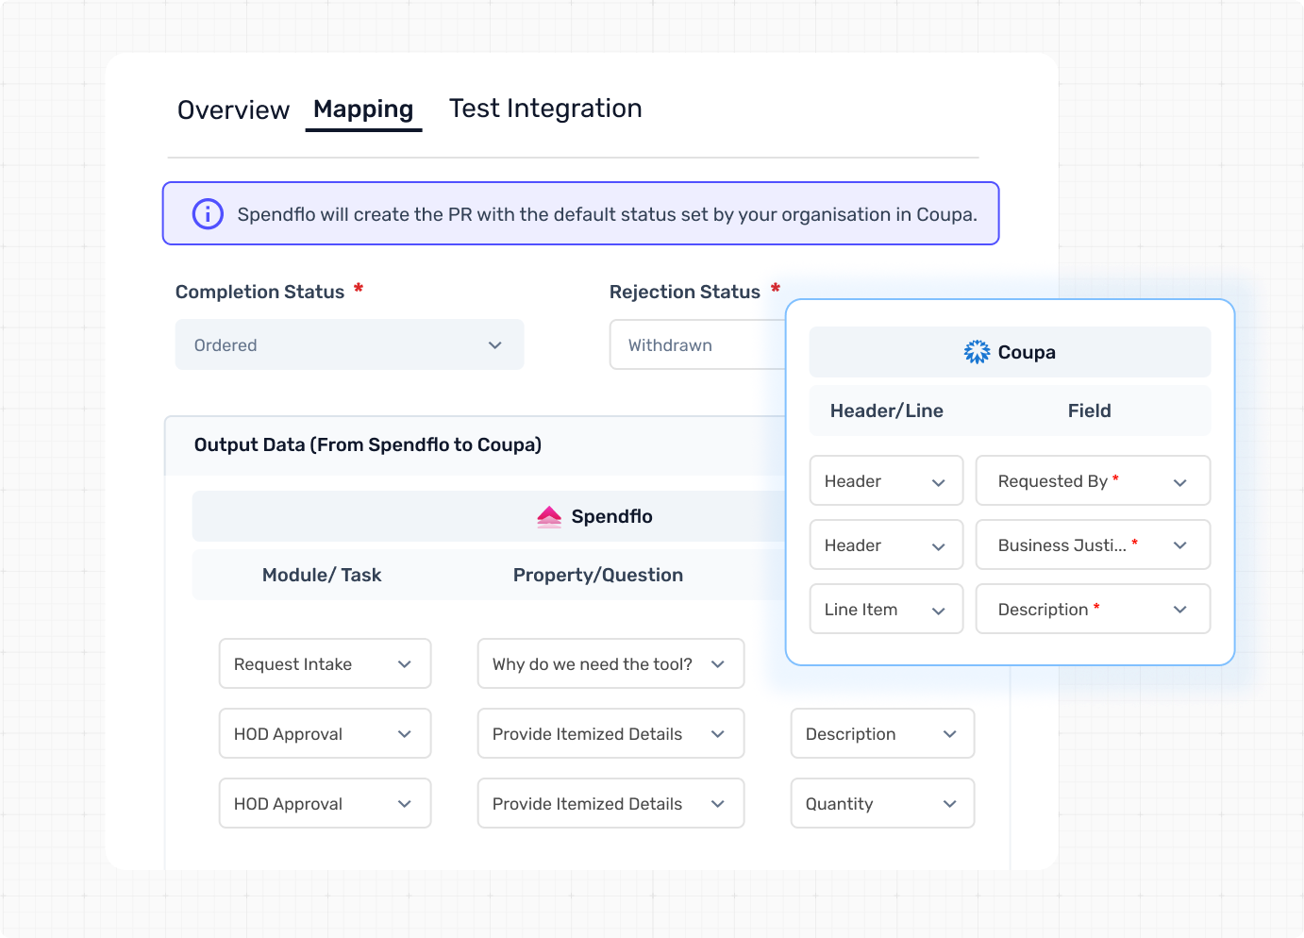Click the Property/Question column header

coord(598,575)
